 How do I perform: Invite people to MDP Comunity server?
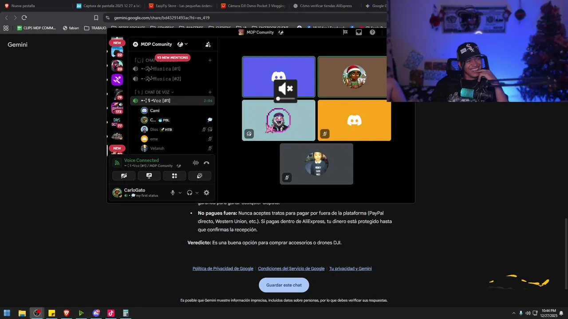coord(208,44)
